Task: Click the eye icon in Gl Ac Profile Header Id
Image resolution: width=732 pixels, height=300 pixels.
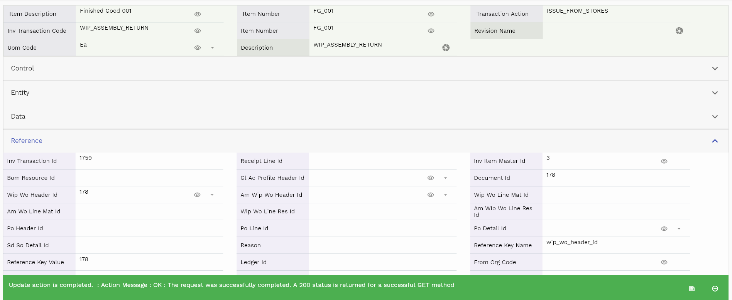Action: pyautogui.click(x=431, y=178)
